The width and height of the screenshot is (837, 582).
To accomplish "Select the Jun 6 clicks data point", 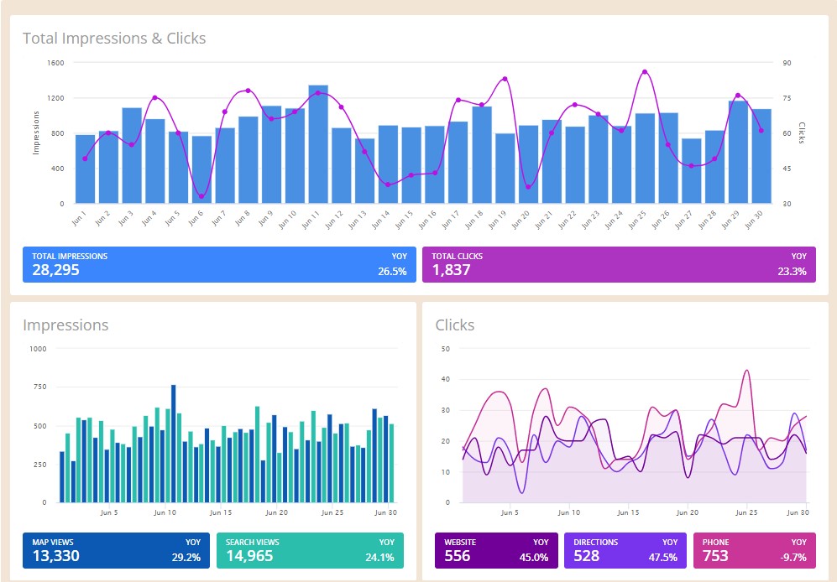I will click(201, 196).
